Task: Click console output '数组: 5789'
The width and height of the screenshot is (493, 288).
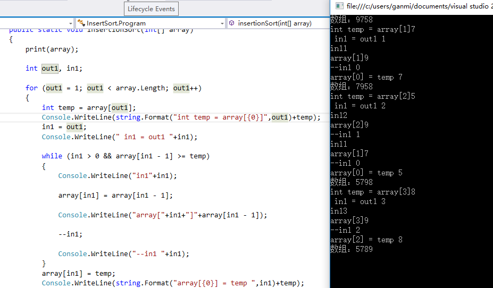Action: coord(352,249)
